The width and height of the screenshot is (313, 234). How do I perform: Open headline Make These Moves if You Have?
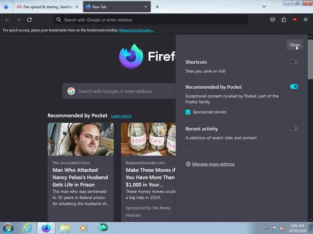tap(150, 177)
